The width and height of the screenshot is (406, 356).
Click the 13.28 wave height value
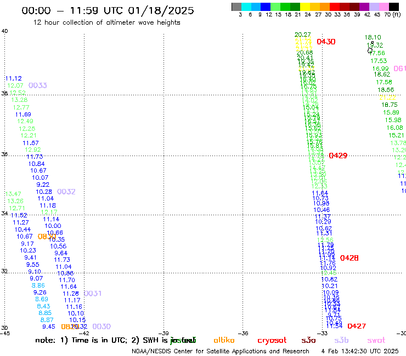(19, 100)
